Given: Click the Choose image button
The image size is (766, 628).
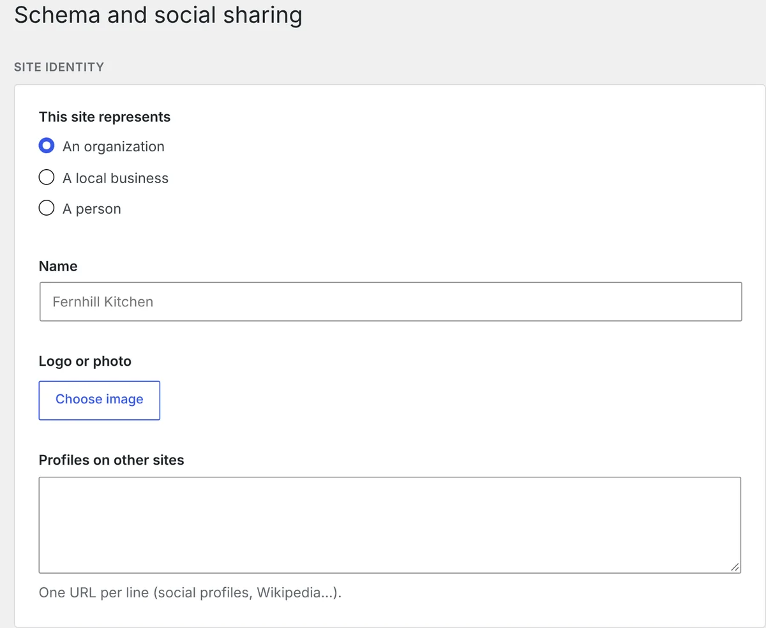Looking at the screenshot, I should click(x=100, y=400).
